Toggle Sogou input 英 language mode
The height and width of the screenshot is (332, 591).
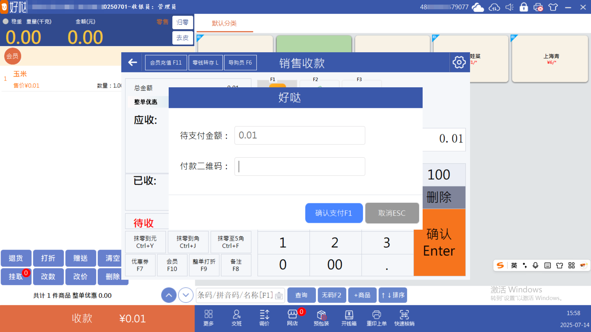tap(514, 265)
